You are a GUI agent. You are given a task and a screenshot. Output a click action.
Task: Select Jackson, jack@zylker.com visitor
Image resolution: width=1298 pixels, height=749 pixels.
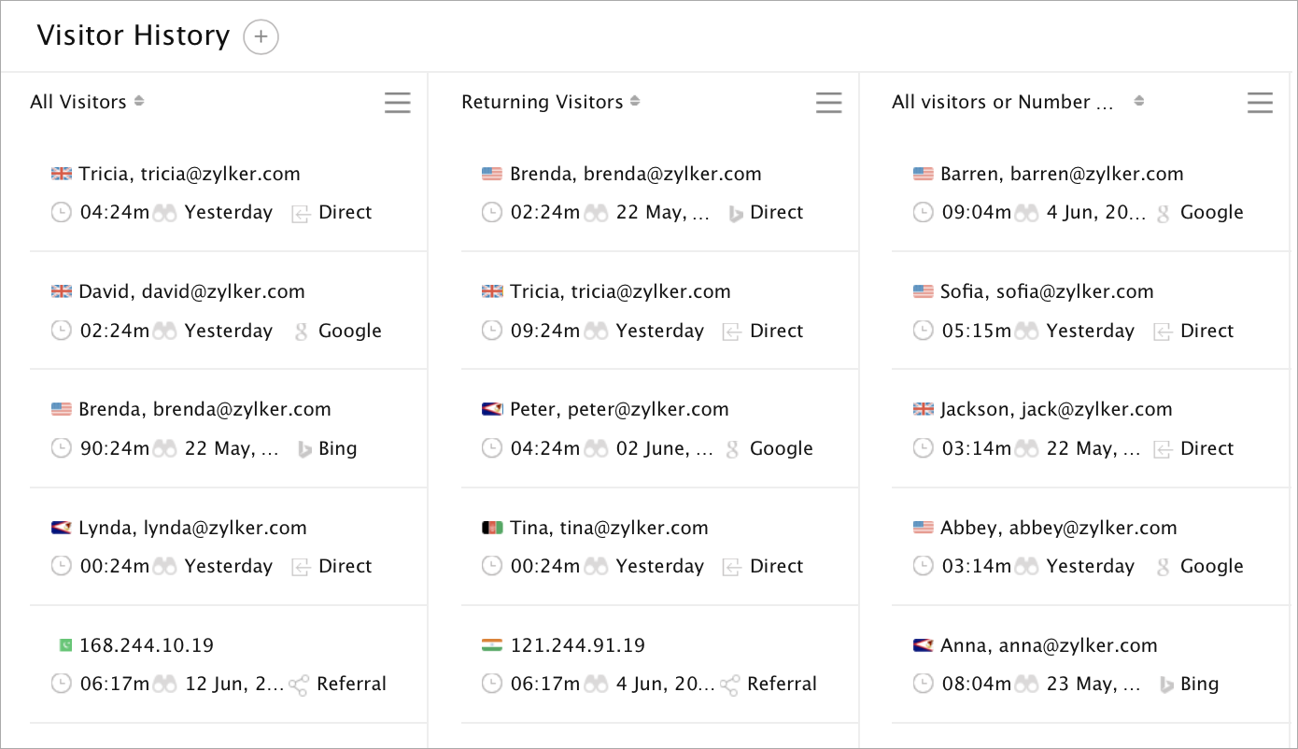tap(1055, 409)
